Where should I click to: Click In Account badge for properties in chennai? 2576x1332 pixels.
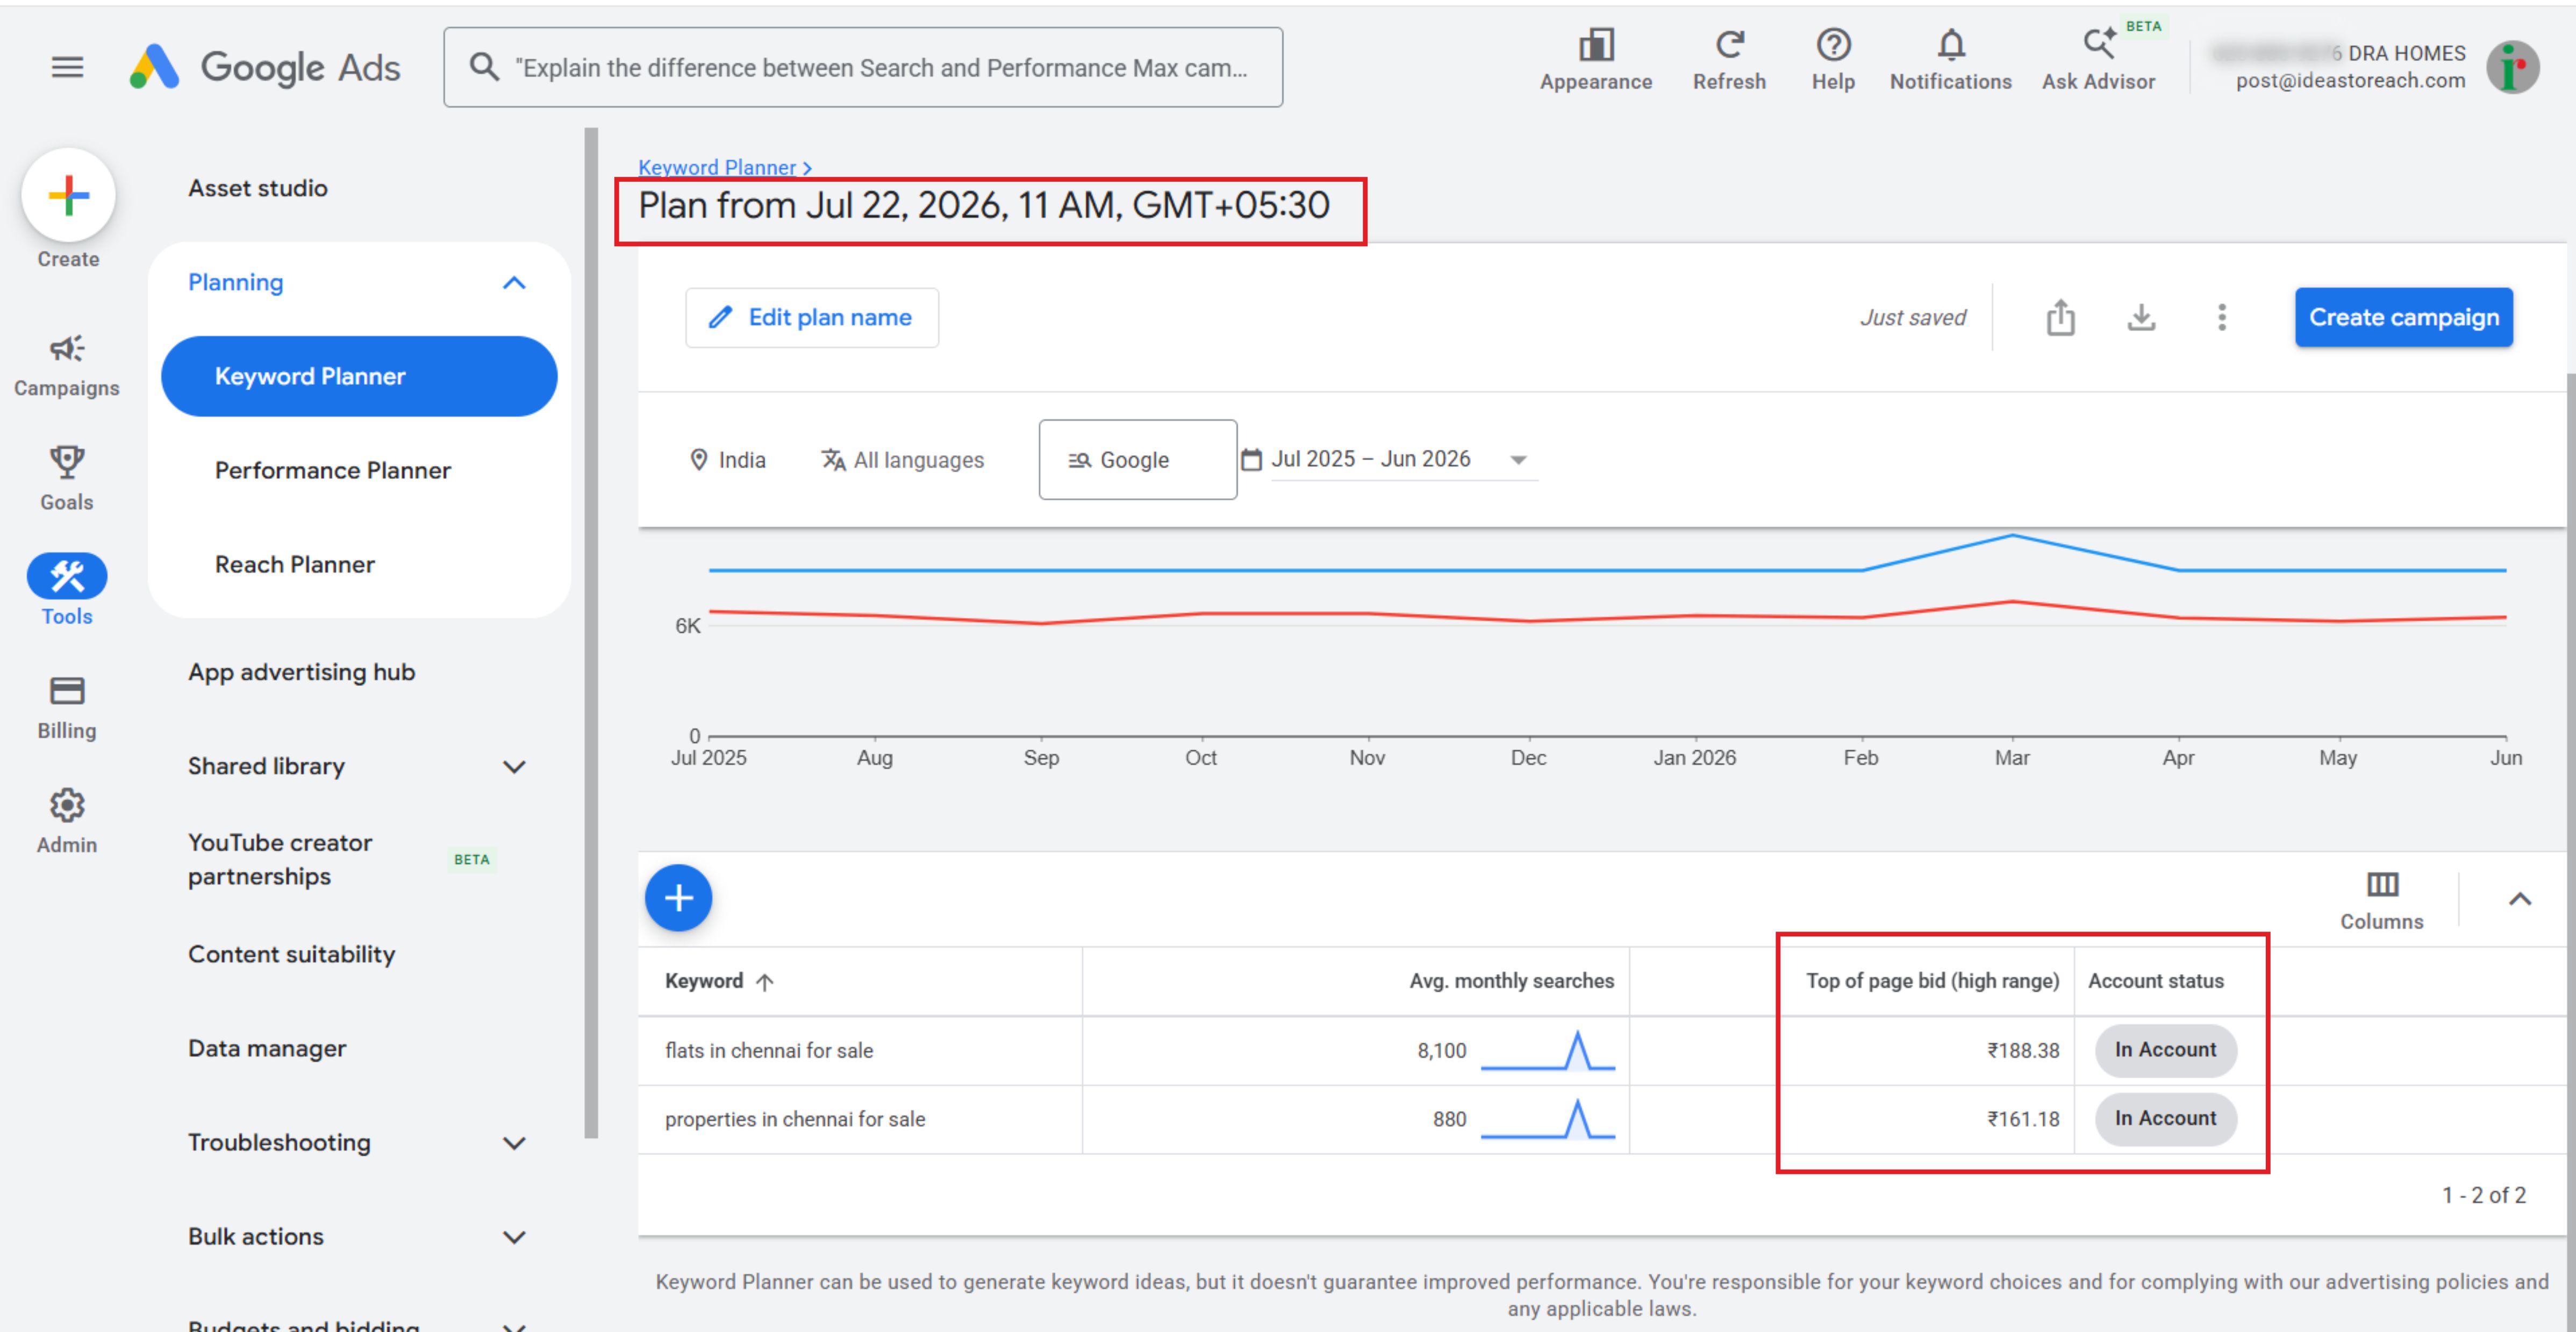coord(2165,1119)
